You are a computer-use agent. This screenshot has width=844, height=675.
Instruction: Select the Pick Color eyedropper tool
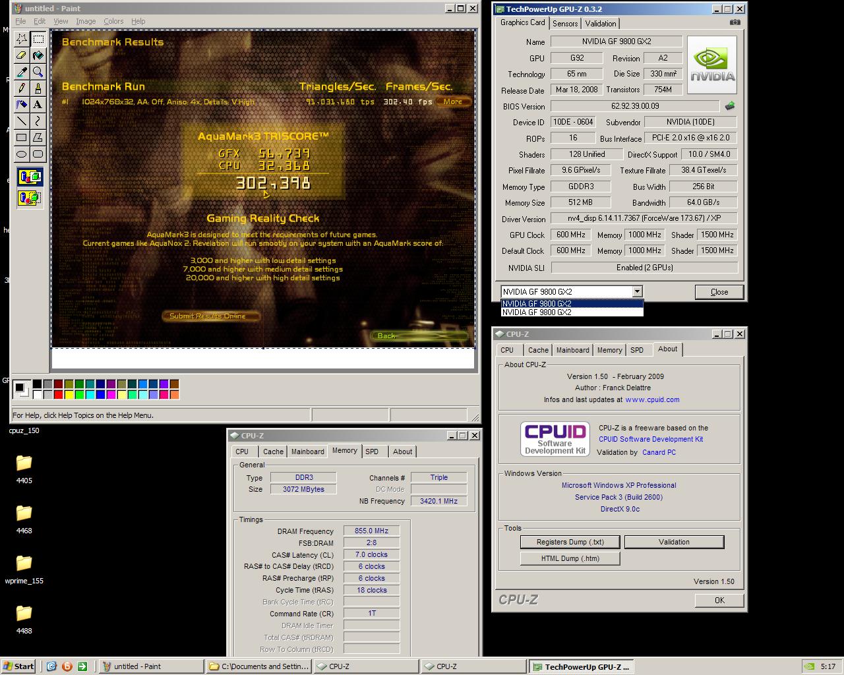tap(22, 72)
